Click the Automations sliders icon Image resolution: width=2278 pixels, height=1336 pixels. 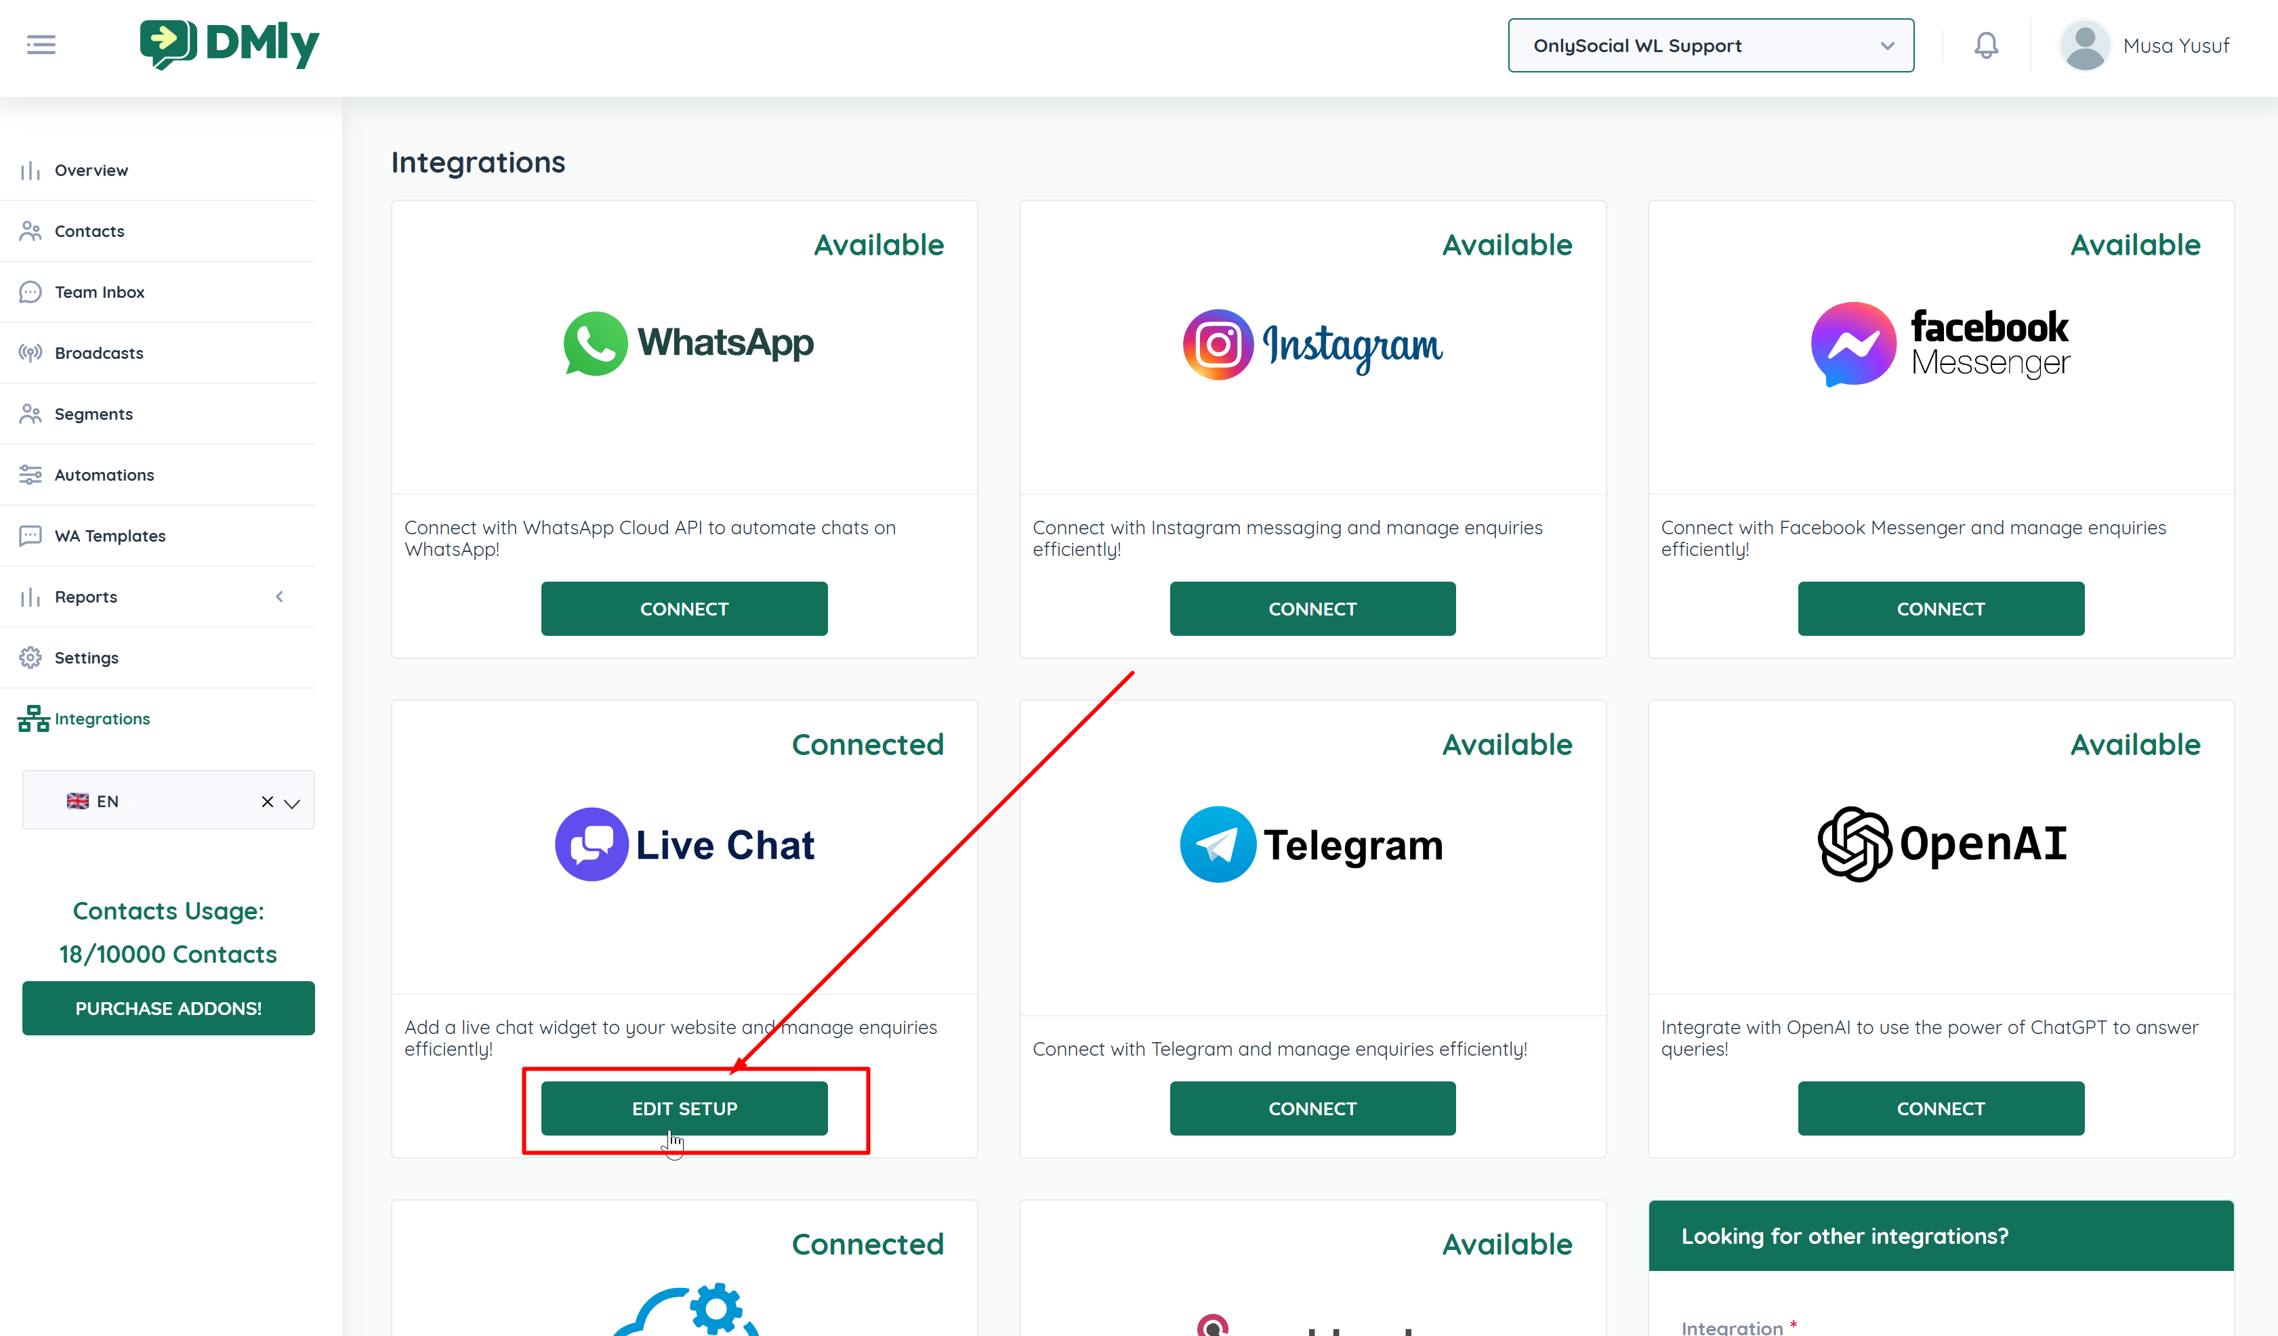[x=30, y=474]
